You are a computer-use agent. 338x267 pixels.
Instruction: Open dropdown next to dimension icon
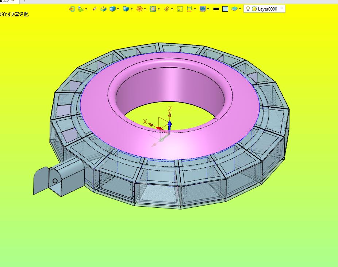[x=195, y=9]
